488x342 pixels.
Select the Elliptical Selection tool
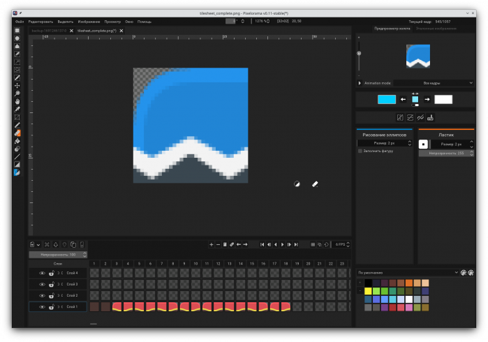coord(17,38)
